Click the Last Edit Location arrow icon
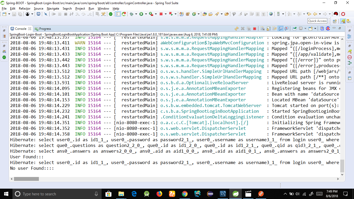 [309, 14]
